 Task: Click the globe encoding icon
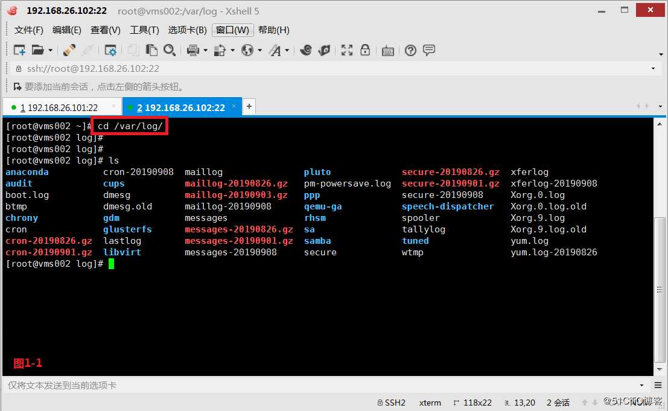point(247,50)
